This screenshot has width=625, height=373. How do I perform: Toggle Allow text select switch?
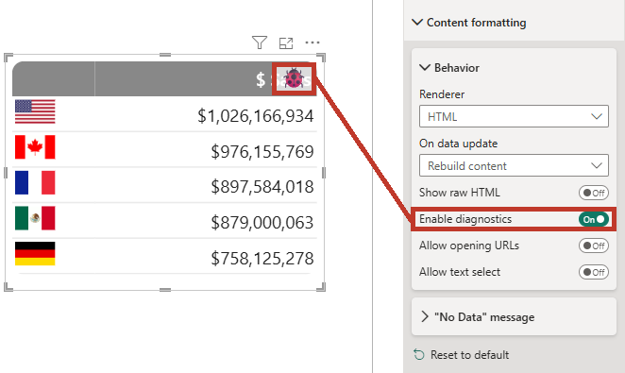point(594,272)
